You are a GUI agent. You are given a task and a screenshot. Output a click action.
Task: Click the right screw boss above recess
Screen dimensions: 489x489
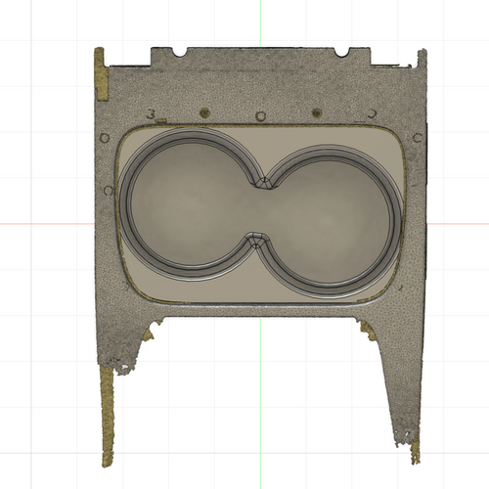(x=316, y=113)
